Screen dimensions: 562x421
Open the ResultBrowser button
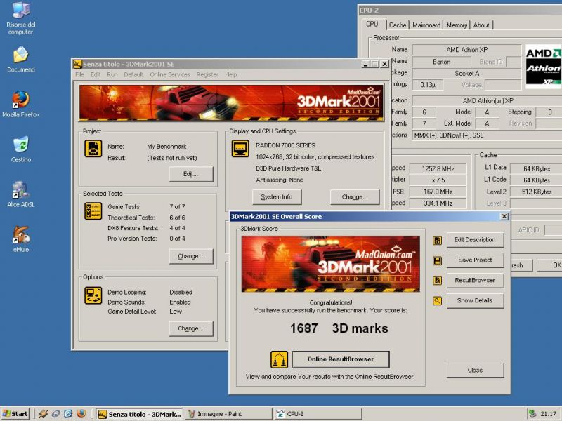click(475, 280)
